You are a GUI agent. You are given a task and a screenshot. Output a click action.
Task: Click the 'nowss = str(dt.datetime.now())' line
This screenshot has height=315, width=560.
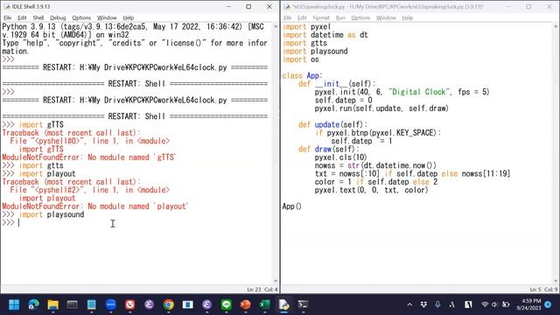375,165
